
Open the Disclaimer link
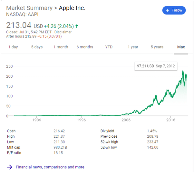[x=63, y=32]
